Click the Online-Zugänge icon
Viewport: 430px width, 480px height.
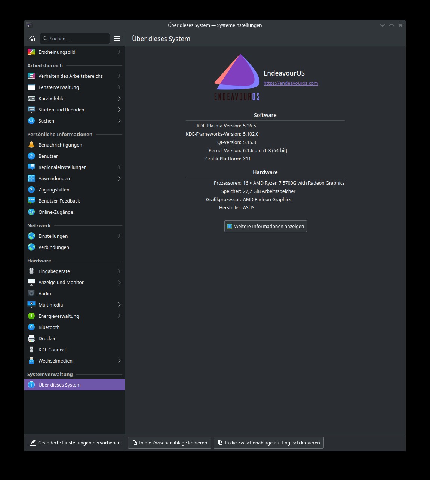click(31, 212)
